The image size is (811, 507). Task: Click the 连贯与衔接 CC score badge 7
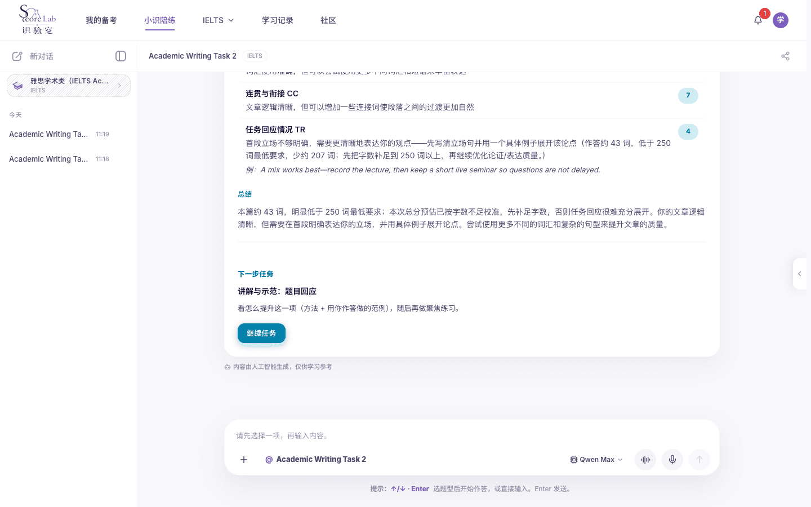coord(688,96)
